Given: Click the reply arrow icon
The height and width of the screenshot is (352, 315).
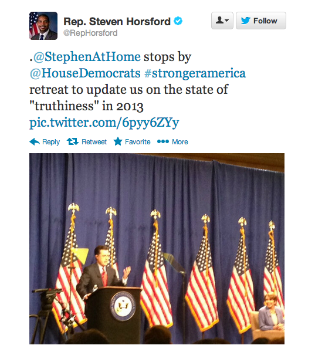Looking at the screenshot, I should tap(35, 141).
